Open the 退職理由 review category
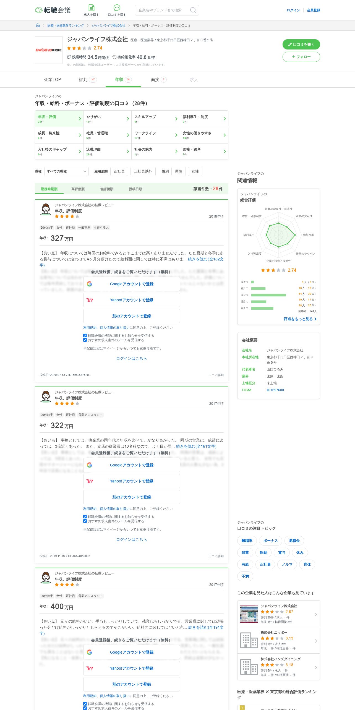The image size is (355, 710). point(107,152)
